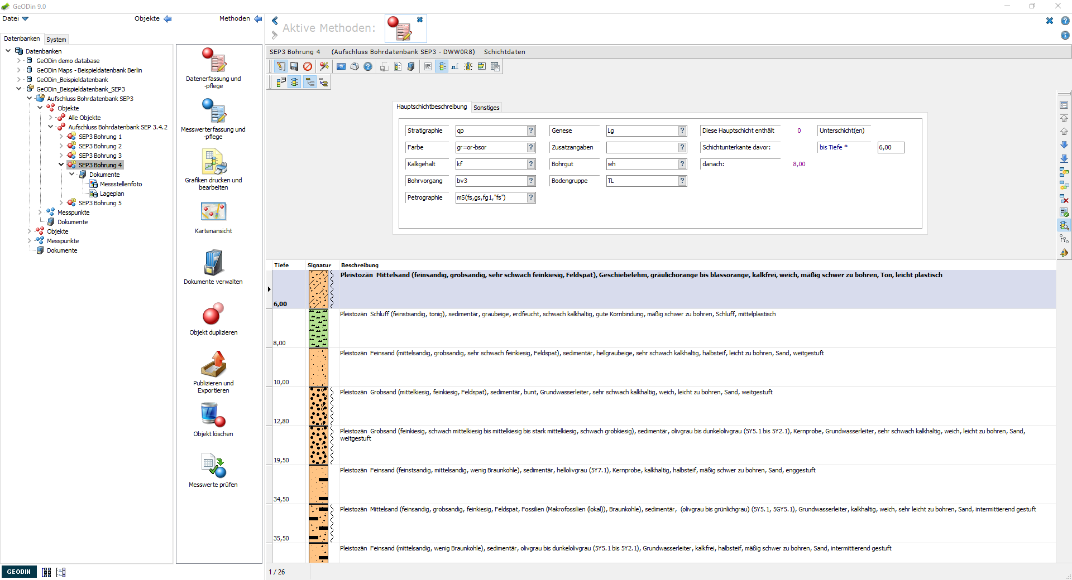Click the red cancel circle toolbar icon
The image size is (1072, 580).
[308, 66]
